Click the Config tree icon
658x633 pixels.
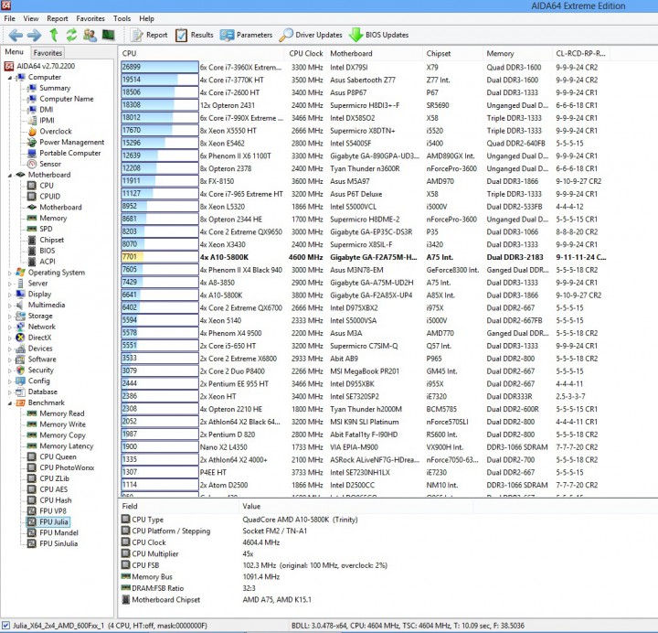pos(20,381)
